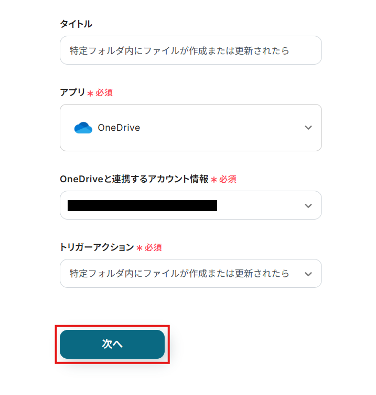The width and height of the screenshot is (376, 395).
Task: Click red asterisk next to アプリ label
Action: pyautogui.click(x=90, y=93)
